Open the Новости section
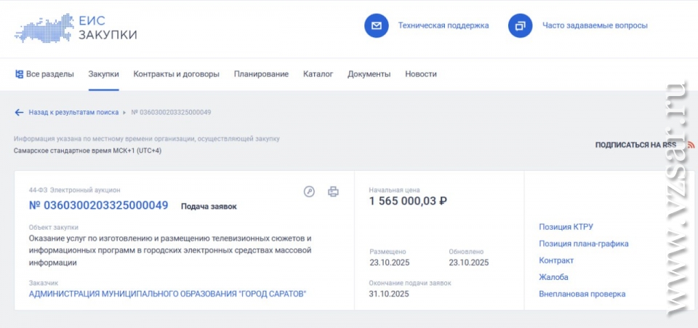The width and height of the screenshot is (698, 328). click(421, 74)
